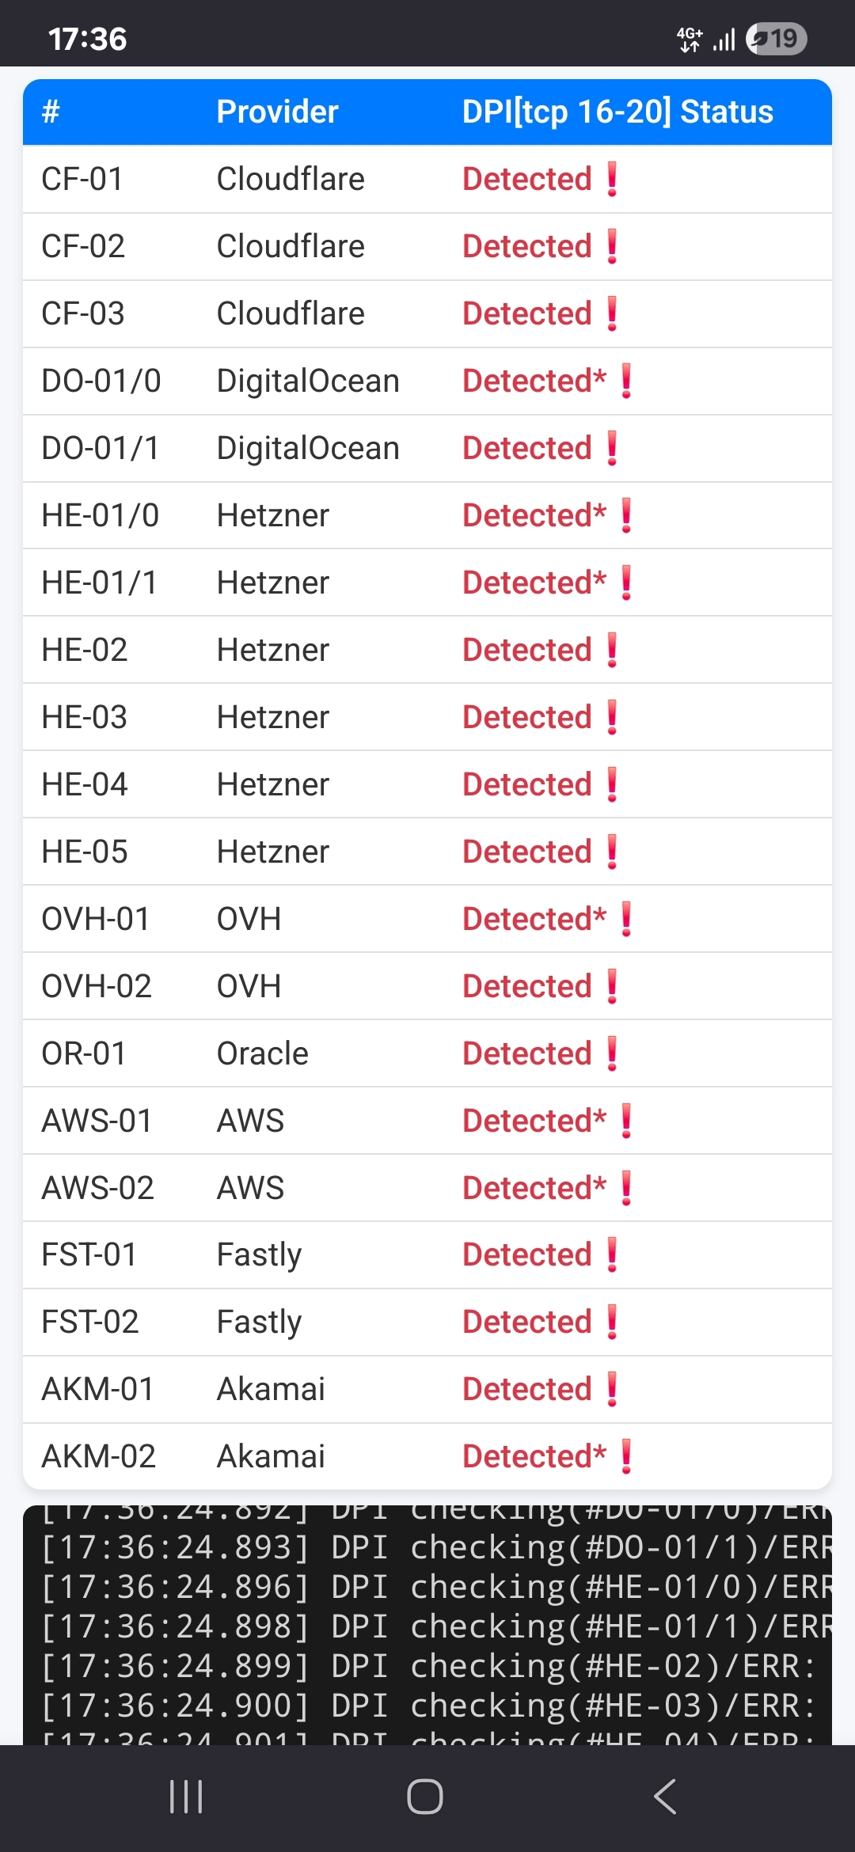Tap the exclamation icon in OR-01 row
Image resolution: width=855 pixels, height=1852 pixels.
612,1053
